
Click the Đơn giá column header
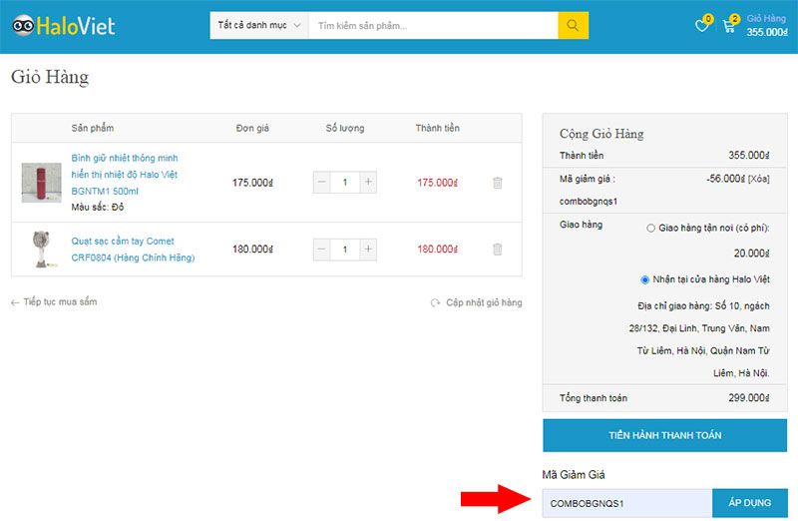(x=252, y=129)
